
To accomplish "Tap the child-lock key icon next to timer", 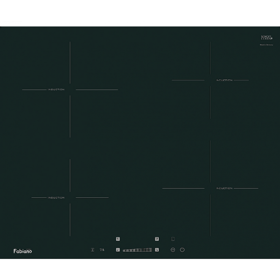I will click(x=102, y=250).
